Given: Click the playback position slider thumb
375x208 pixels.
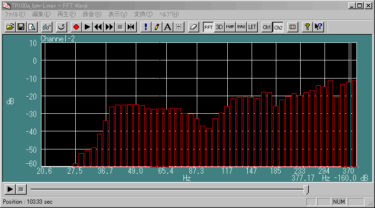Looking at the screenshot, I should 306,189.
